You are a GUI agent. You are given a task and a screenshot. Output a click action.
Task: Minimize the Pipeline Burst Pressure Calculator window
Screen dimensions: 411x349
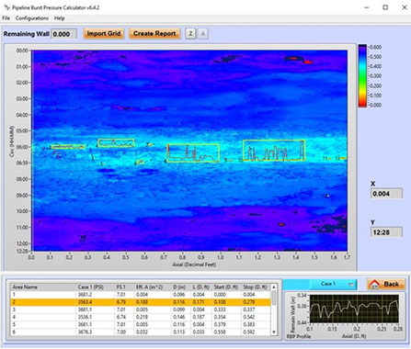(x=367, y=7)
